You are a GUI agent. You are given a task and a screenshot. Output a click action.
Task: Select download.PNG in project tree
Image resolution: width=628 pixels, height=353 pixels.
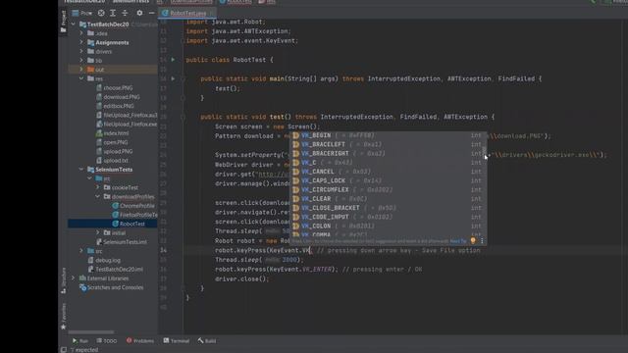click(122, 97)
